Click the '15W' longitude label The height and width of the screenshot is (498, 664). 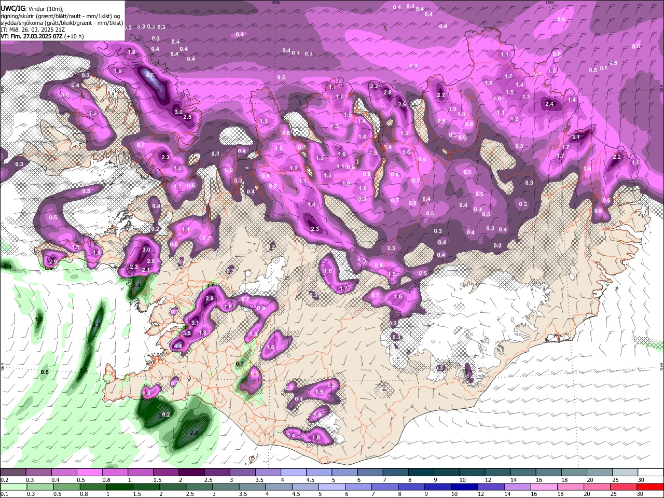click(x=549, y=3)
